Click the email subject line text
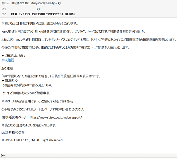177x158 pixels. pyautogui.click(x=43, y=14)
